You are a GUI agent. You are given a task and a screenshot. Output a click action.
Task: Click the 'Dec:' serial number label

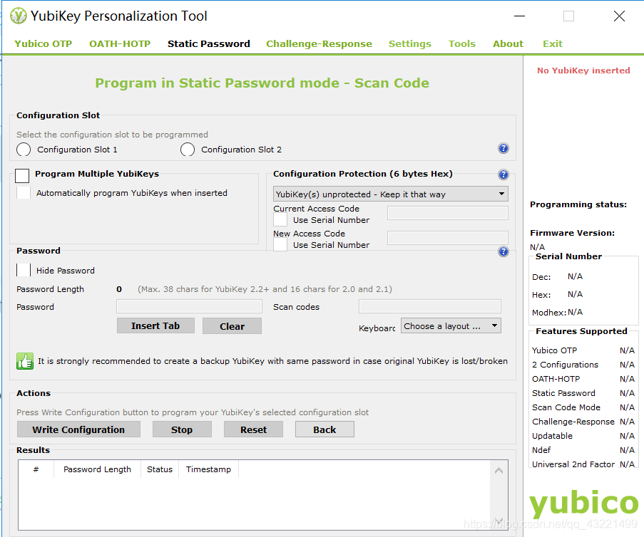[541, 277]
